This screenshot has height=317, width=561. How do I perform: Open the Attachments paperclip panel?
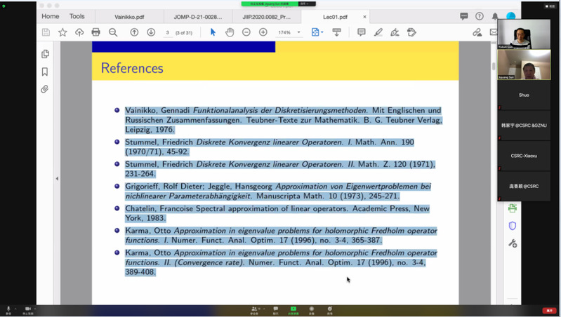click(45, 89)
